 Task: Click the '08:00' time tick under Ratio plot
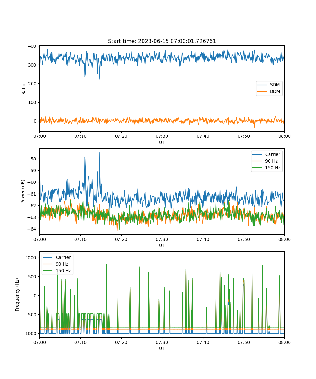[284, 136]
